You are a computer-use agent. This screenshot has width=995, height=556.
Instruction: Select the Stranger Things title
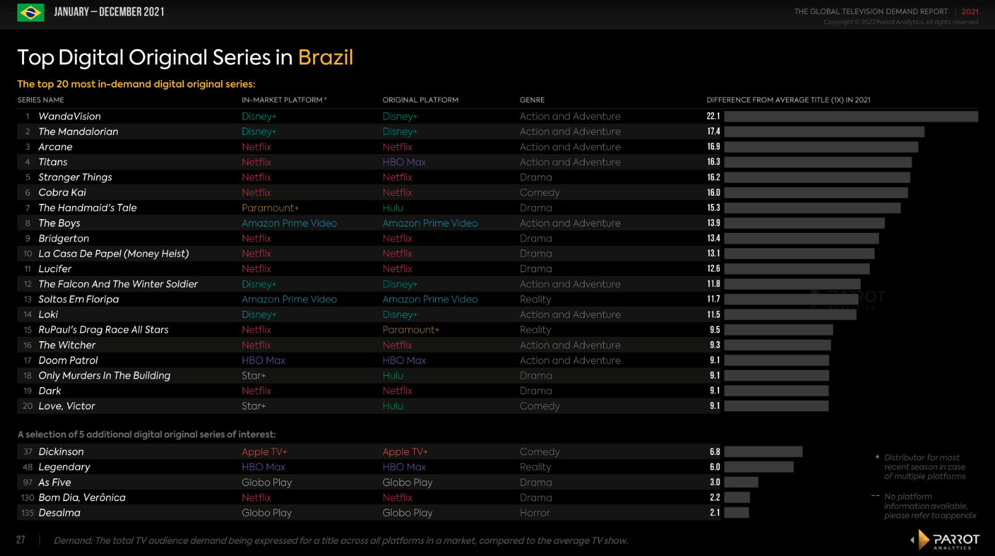(75, 177)
